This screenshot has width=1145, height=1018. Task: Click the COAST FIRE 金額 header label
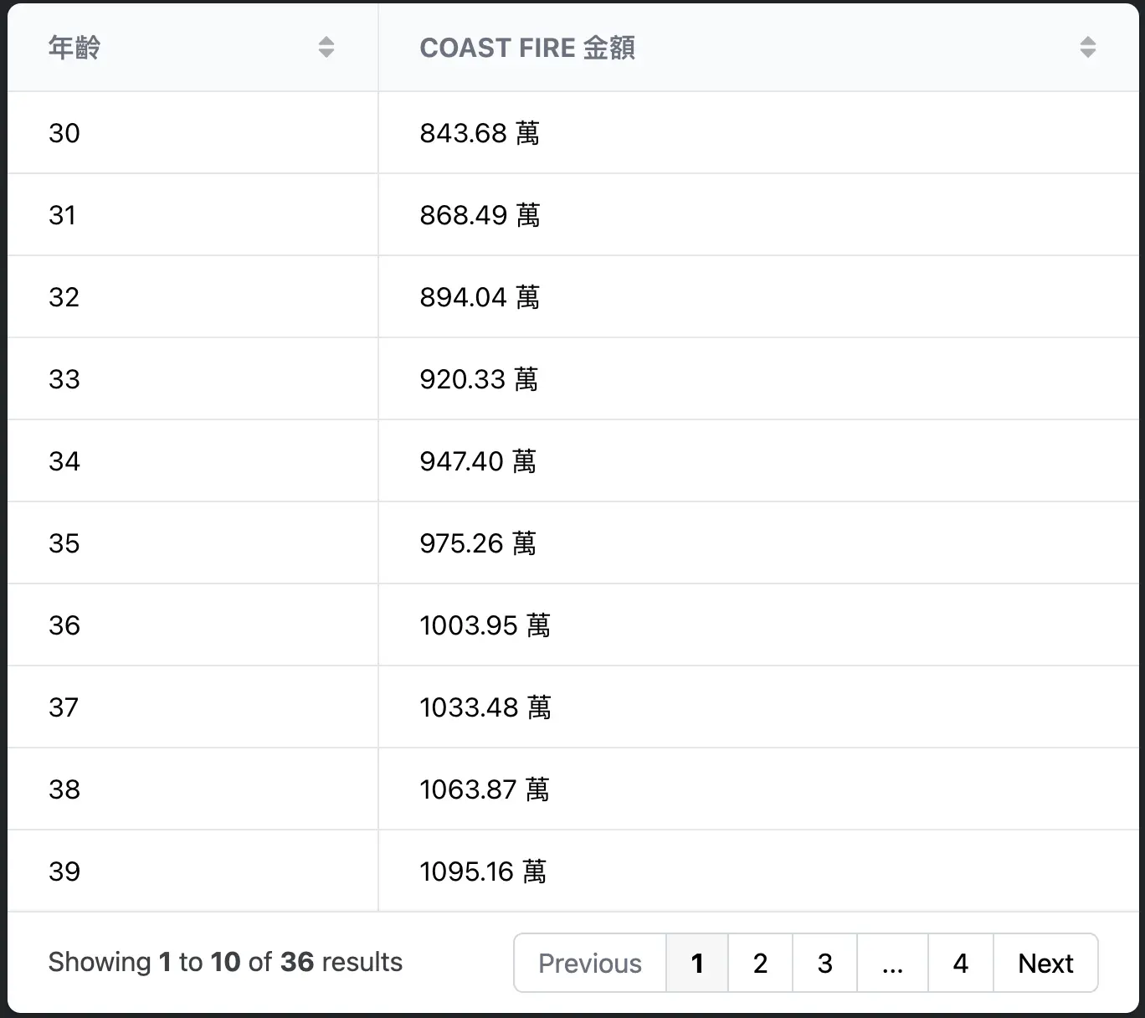(526, 48)
